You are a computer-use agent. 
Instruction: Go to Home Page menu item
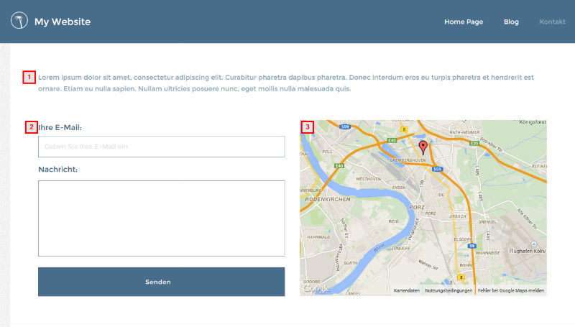[x=464, y=22]
